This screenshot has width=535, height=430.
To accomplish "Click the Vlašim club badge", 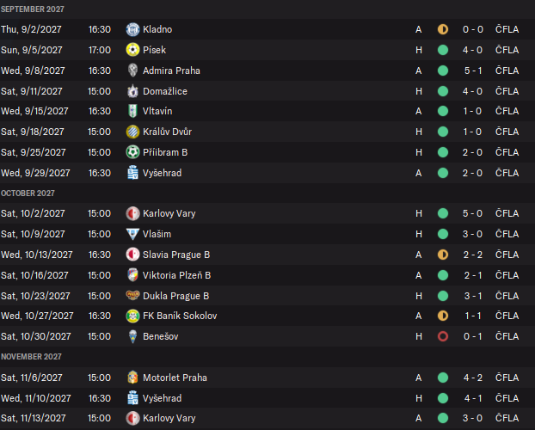I will coord(132,234).
